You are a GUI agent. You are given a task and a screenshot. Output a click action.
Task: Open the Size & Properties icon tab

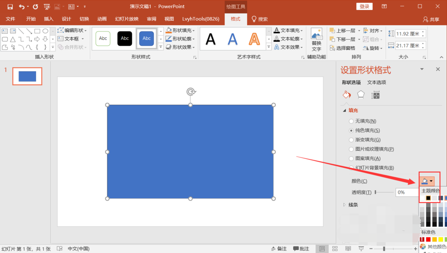pos(376,95)
